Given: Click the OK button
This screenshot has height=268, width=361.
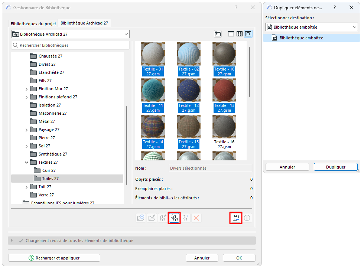Looking at the screenshot, I should click(239, 258).
